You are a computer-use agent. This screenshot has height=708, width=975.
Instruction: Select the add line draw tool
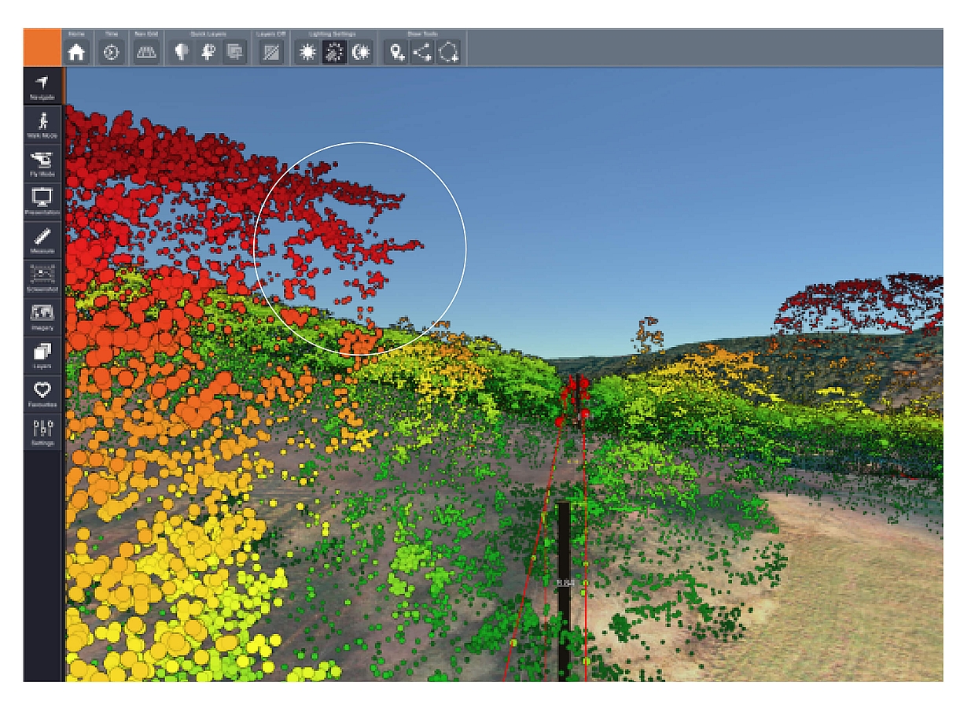click(423, 52)
